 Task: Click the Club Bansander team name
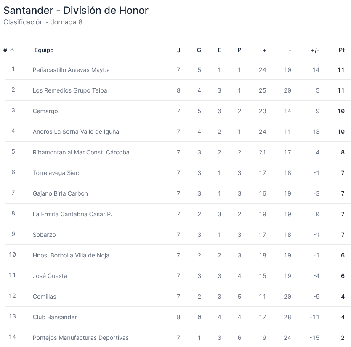click(x=55, y=317)
